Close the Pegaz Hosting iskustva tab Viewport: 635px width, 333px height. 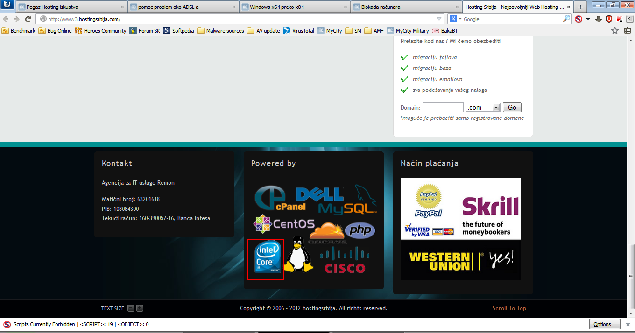122,7
